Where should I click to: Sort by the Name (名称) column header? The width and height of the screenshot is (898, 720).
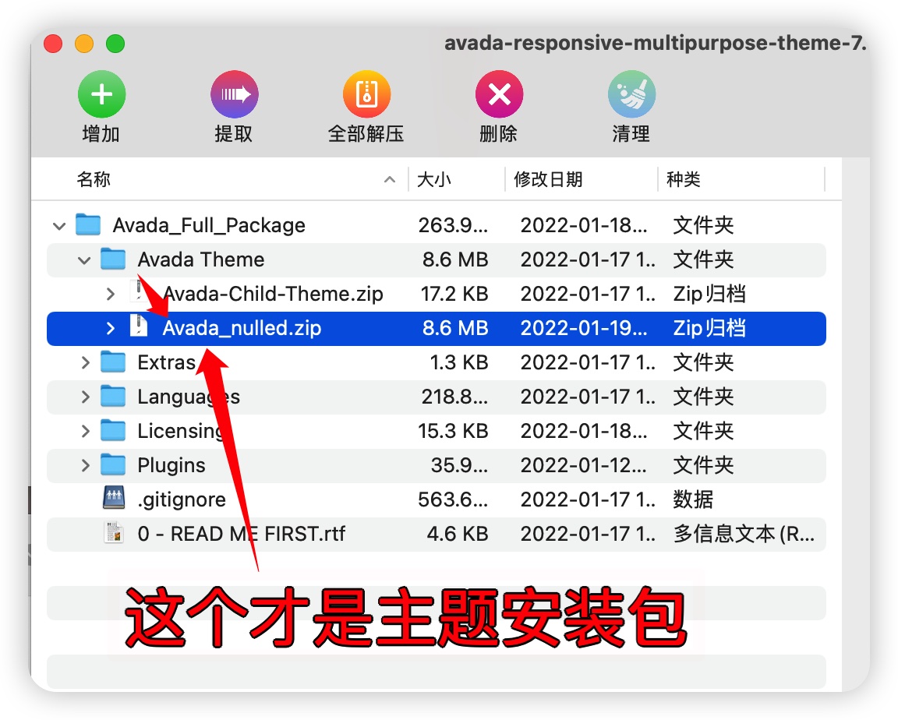pyautogui.click(x=94, y=179)
